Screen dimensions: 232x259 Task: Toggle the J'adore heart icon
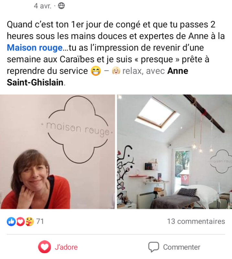point(44,247)
